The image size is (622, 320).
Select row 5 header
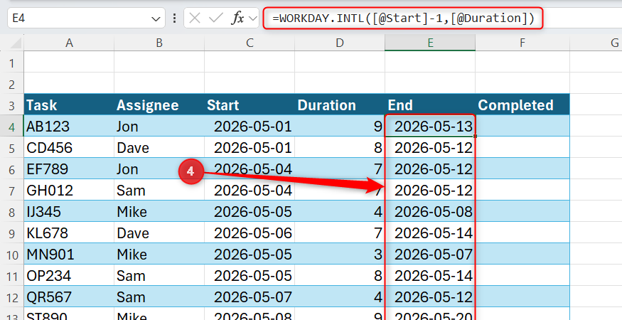coord(11,148)
